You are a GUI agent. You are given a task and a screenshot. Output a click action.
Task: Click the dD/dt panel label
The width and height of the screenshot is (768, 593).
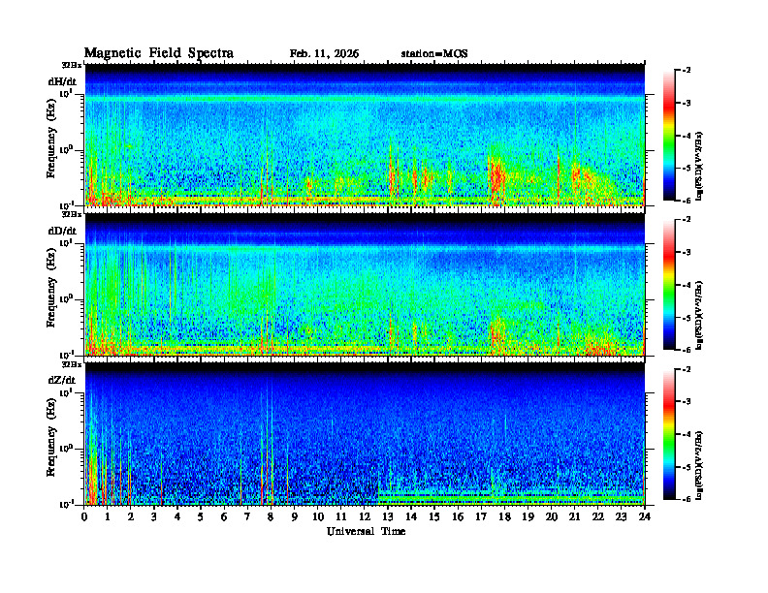pos(62,231)
